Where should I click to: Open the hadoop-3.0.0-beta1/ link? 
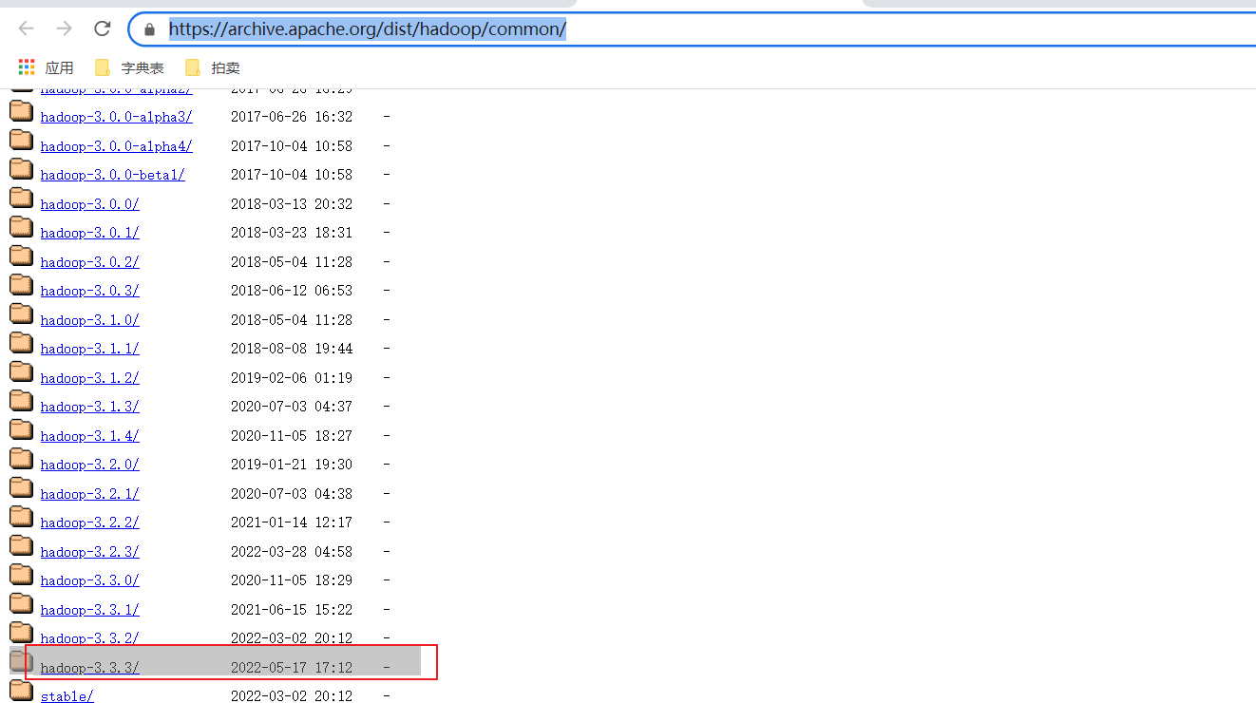tap(112, 175)
